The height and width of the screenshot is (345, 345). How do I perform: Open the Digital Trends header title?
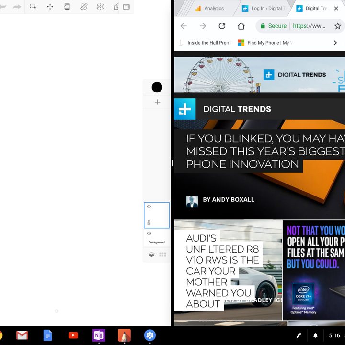click(237, 109)
